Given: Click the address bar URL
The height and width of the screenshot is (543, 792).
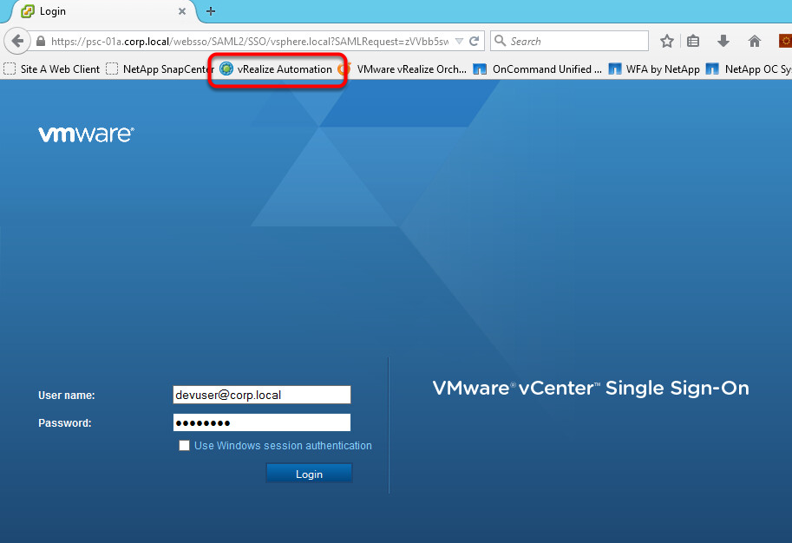Looking at the screenshot, I should click(250, 42).
